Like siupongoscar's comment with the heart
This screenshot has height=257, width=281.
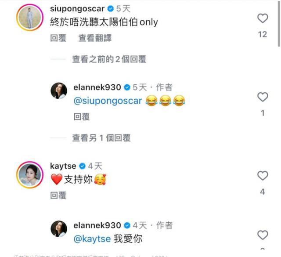point(262,18)
